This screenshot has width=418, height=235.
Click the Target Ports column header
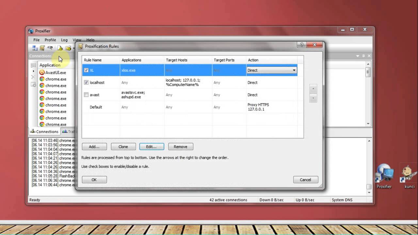pyautogui.click(x=229, y=60)
